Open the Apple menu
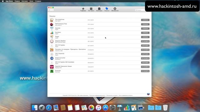Image resolution: width=200 pixels, height=112 pixels. (3, 1)
